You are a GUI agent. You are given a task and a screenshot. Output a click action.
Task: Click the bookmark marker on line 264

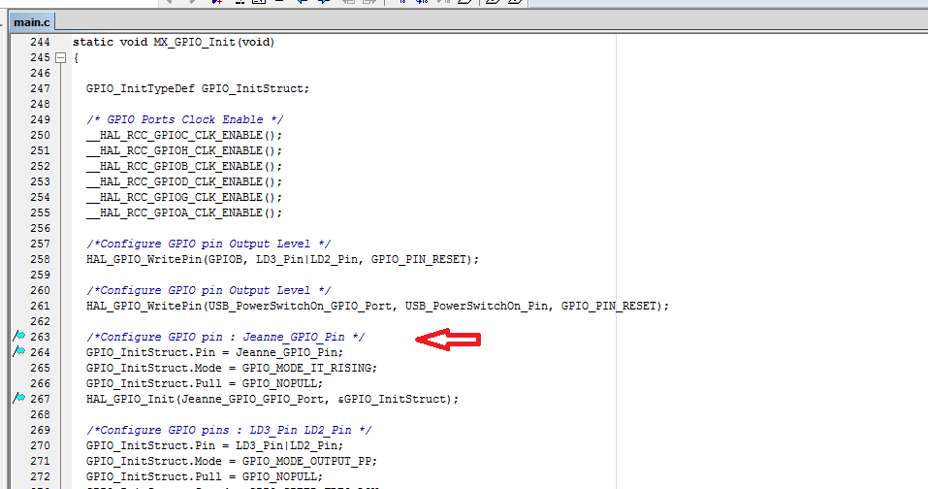tap(19, 351)
